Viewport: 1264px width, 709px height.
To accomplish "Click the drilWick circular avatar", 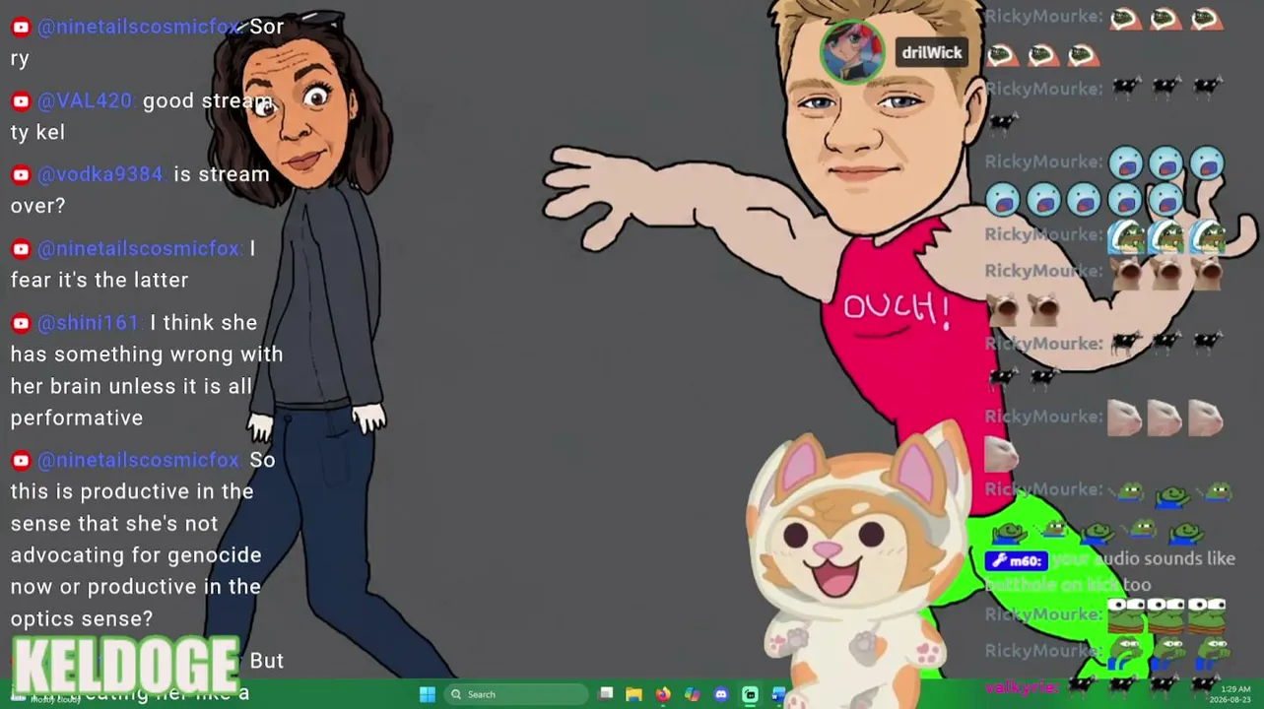I will 853,51.
